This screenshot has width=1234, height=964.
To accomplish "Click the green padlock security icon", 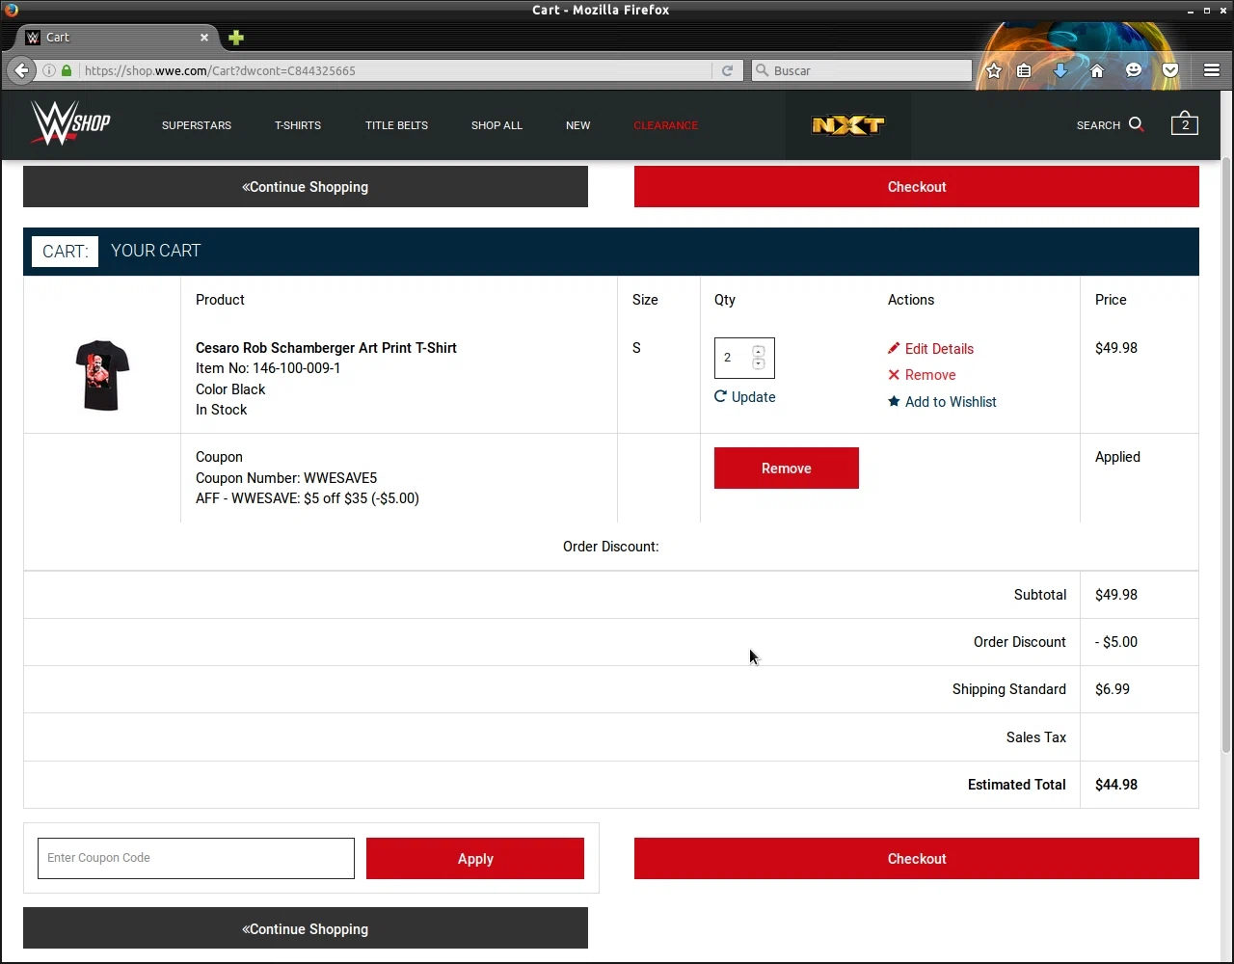I will coord(67,70).
